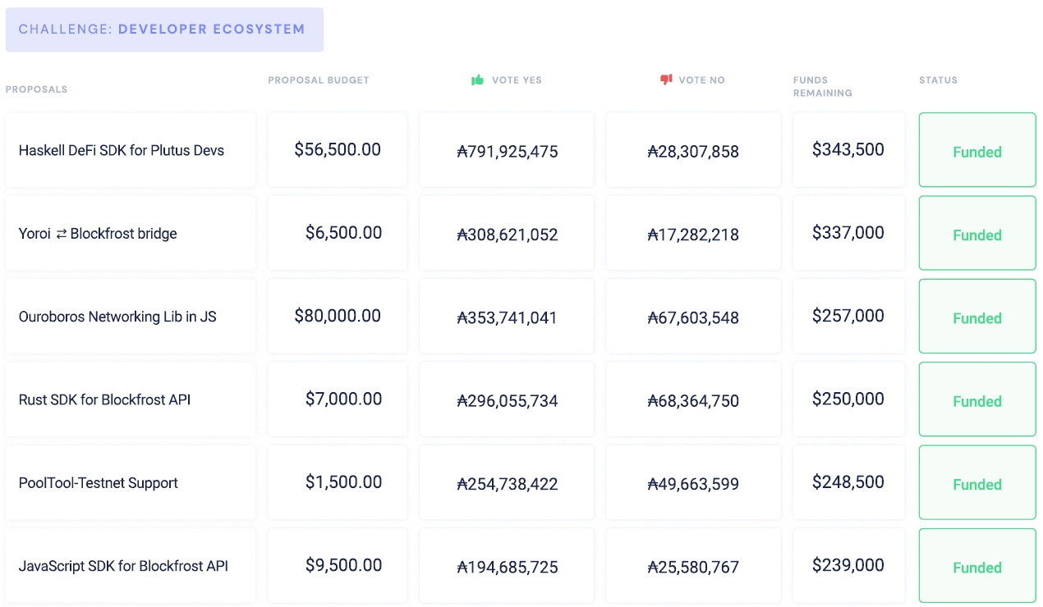Click the red thumbs-down Vote No icon
1043x607 pixels.
click(666, 80)
